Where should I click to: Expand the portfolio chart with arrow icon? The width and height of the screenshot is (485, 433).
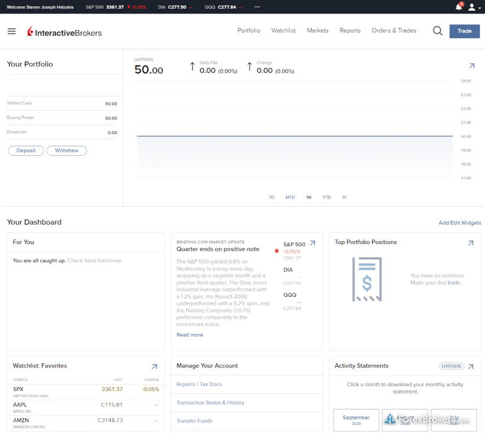tap(471, 66)
